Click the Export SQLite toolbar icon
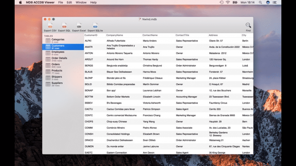This screenshot has width=296, height=166. (95, 25)
